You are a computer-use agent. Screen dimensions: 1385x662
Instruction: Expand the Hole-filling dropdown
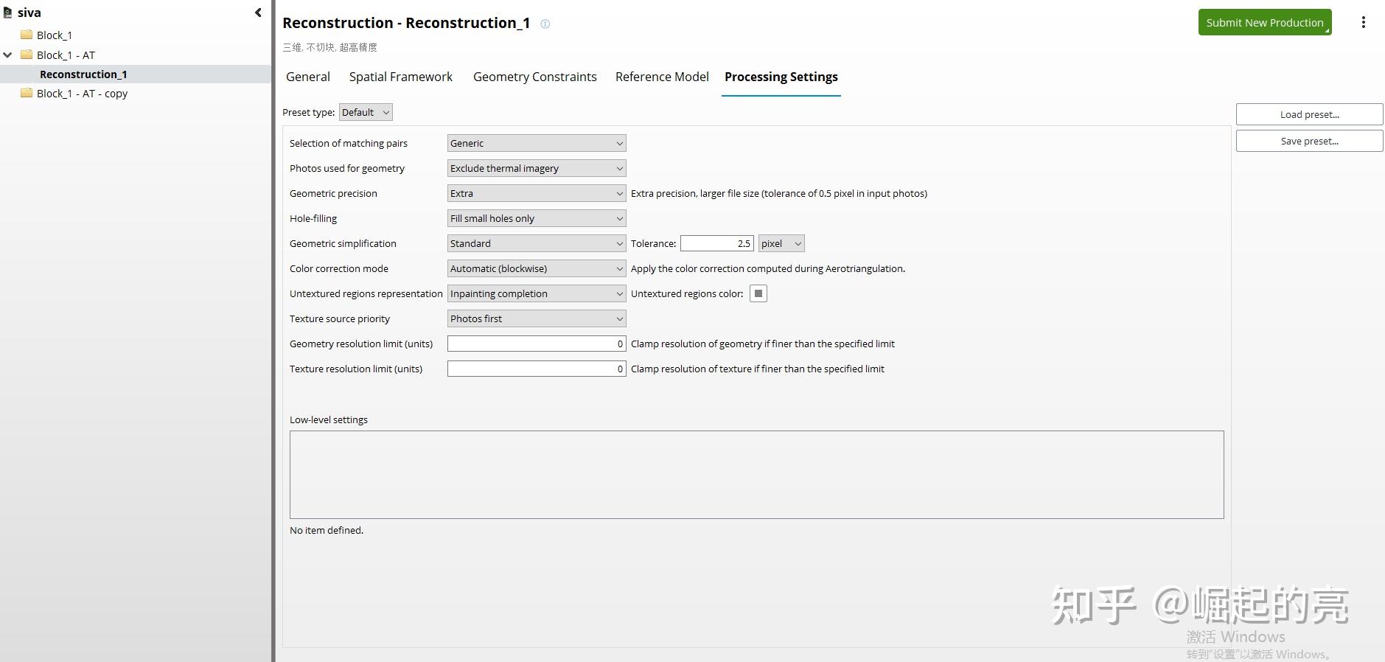tap(537, 218)
